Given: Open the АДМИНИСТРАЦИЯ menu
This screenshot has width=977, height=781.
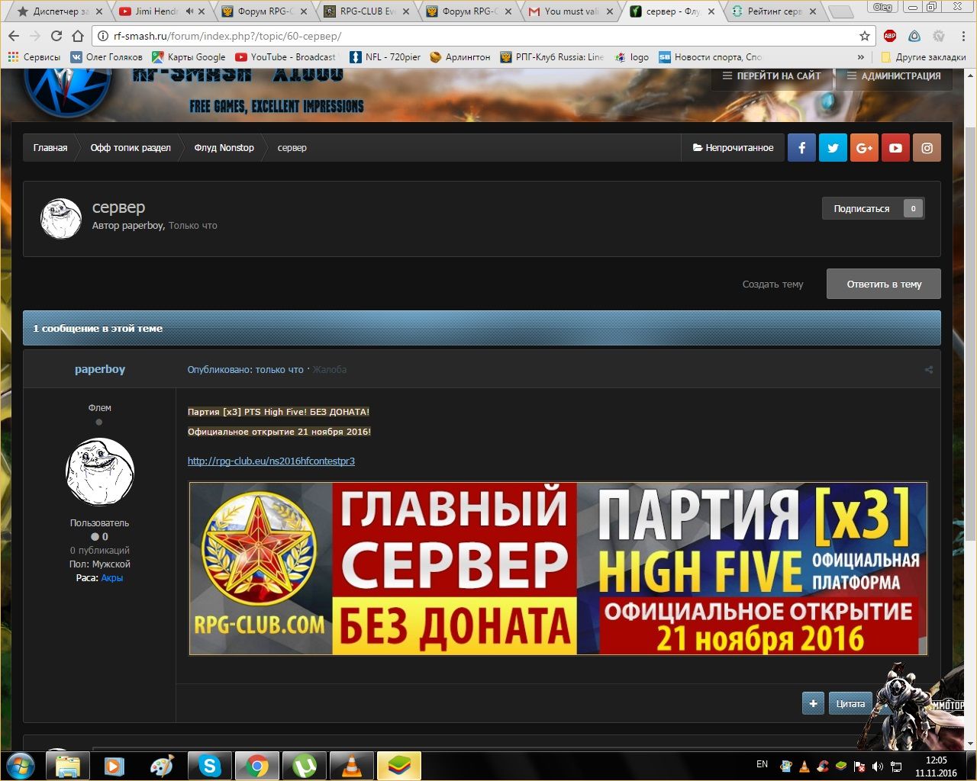Looking at the screenshot, I should click(894, 76).
